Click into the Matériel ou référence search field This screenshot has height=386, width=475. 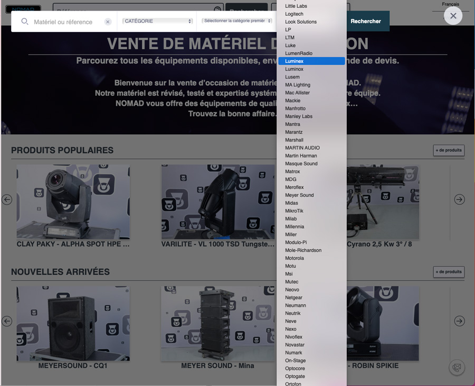(63, 22)
